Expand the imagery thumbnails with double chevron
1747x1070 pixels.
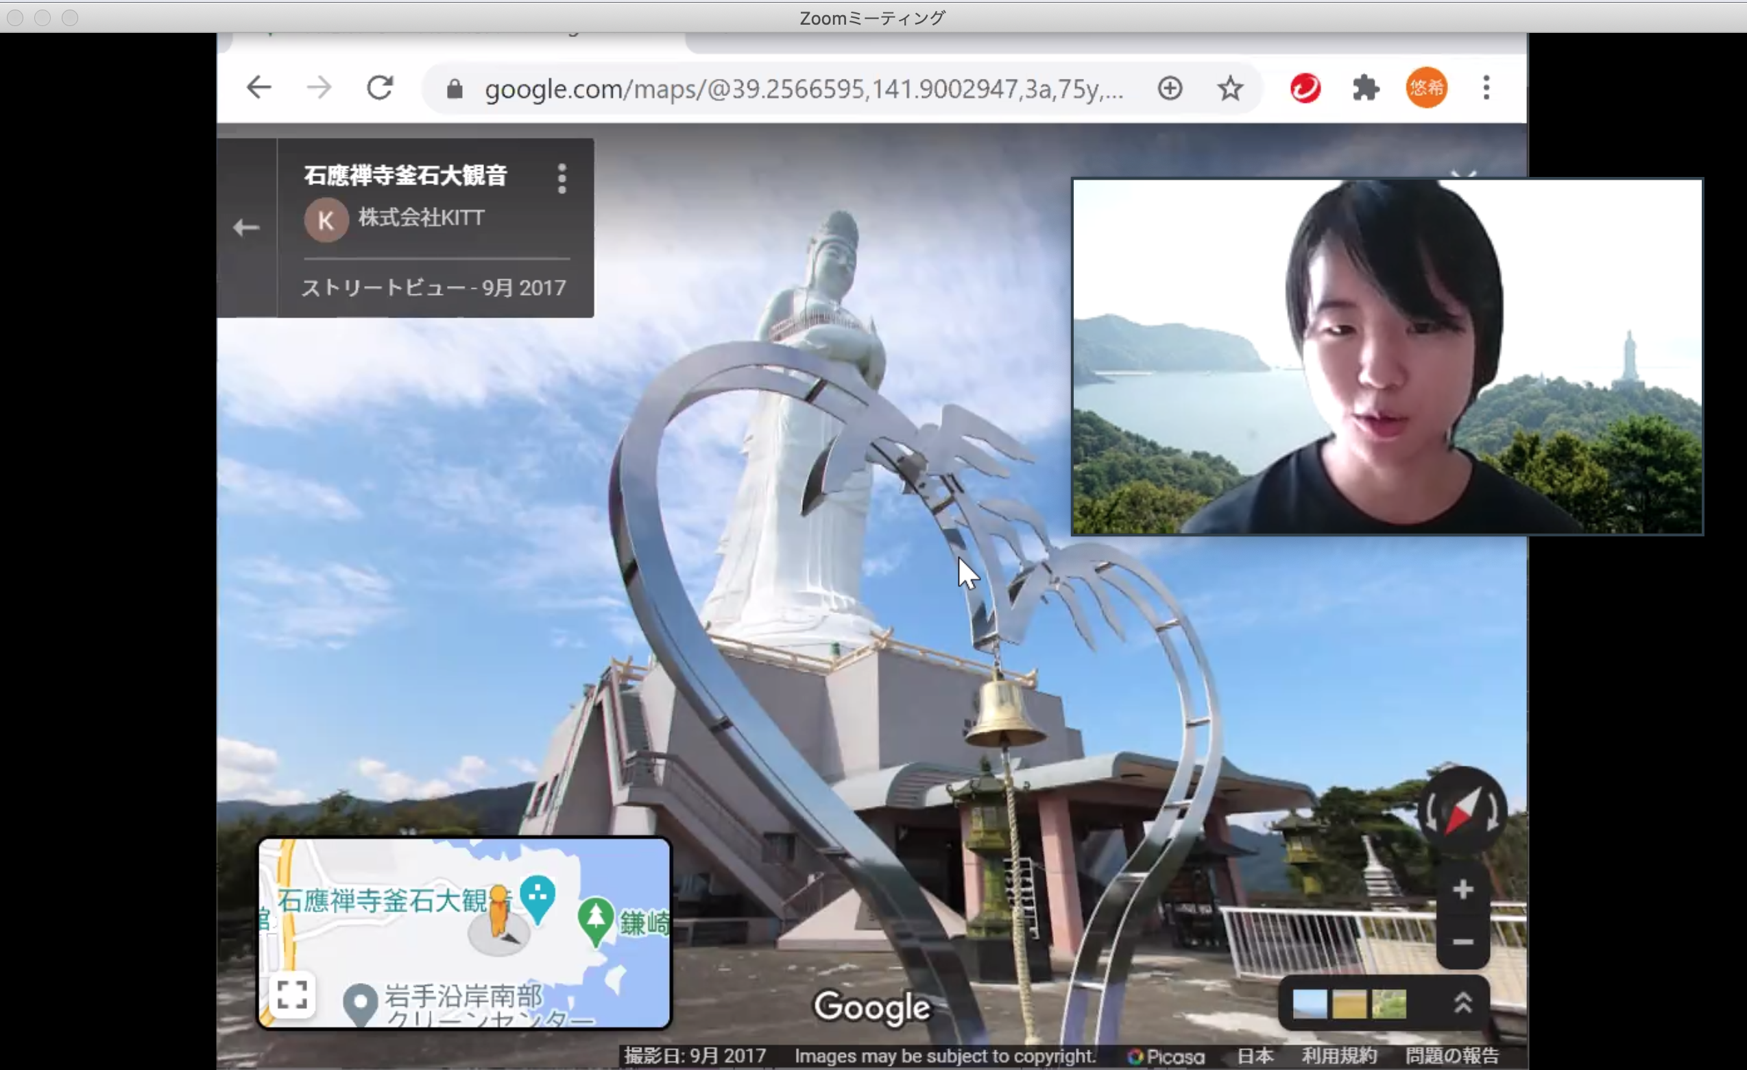1462,1003
